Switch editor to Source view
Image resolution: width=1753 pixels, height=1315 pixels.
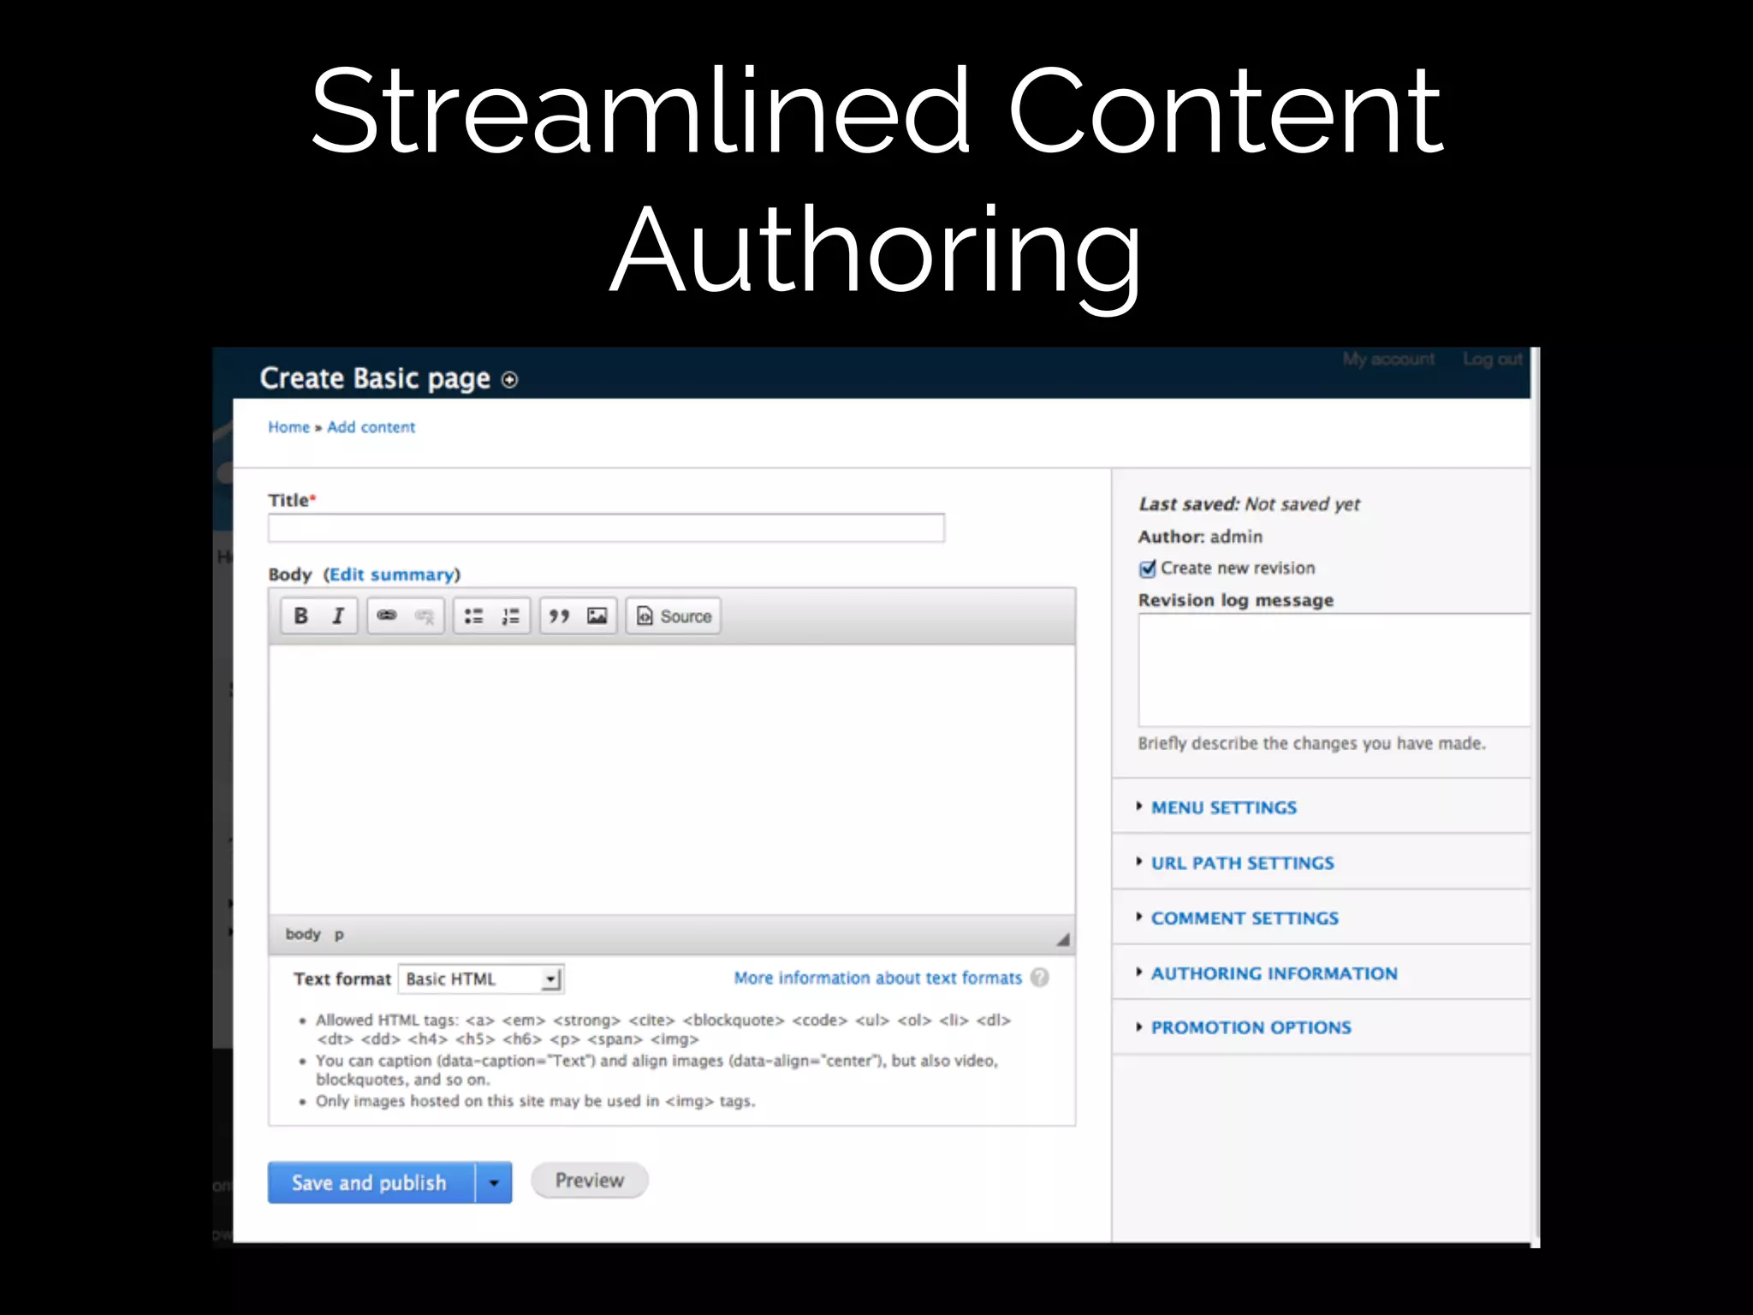[674, 616]
